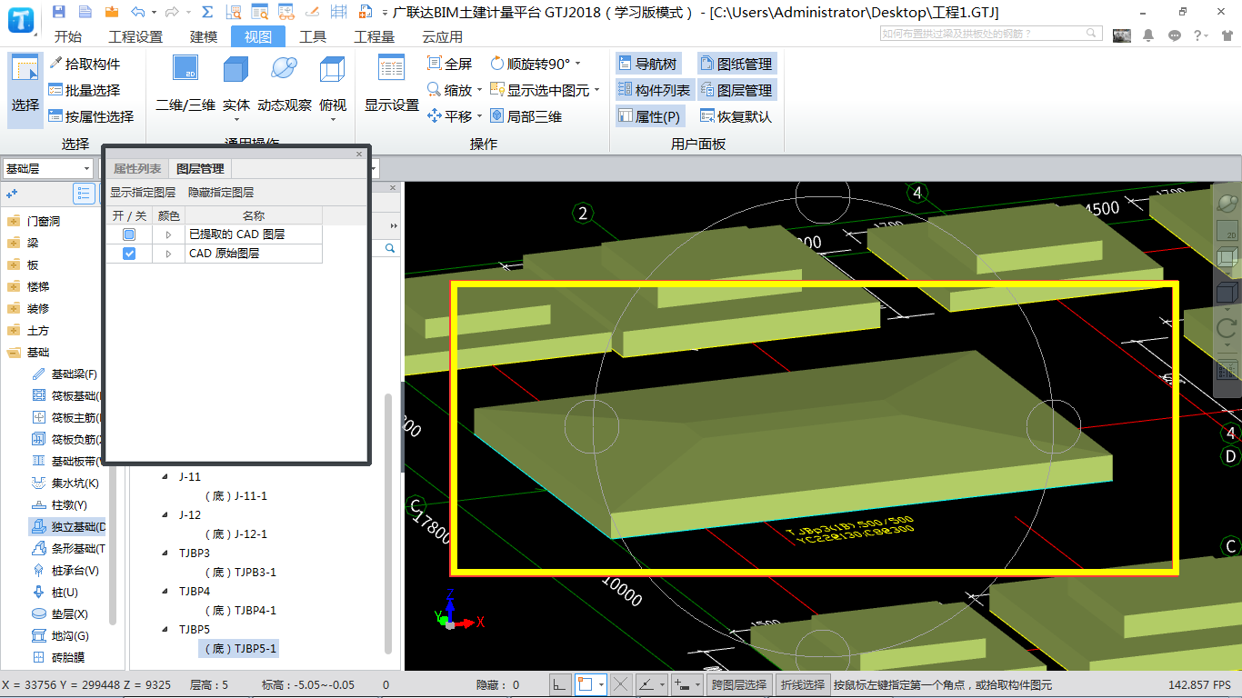Click the list view icon in navigation panel

[85, 194]
